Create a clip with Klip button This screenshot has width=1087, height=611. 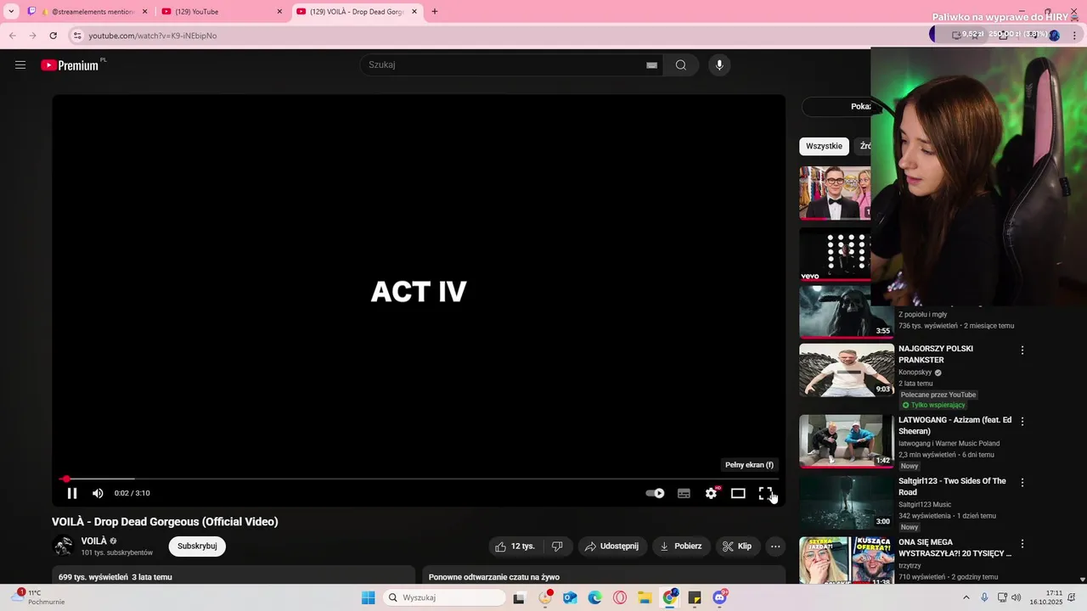point(737,547)
